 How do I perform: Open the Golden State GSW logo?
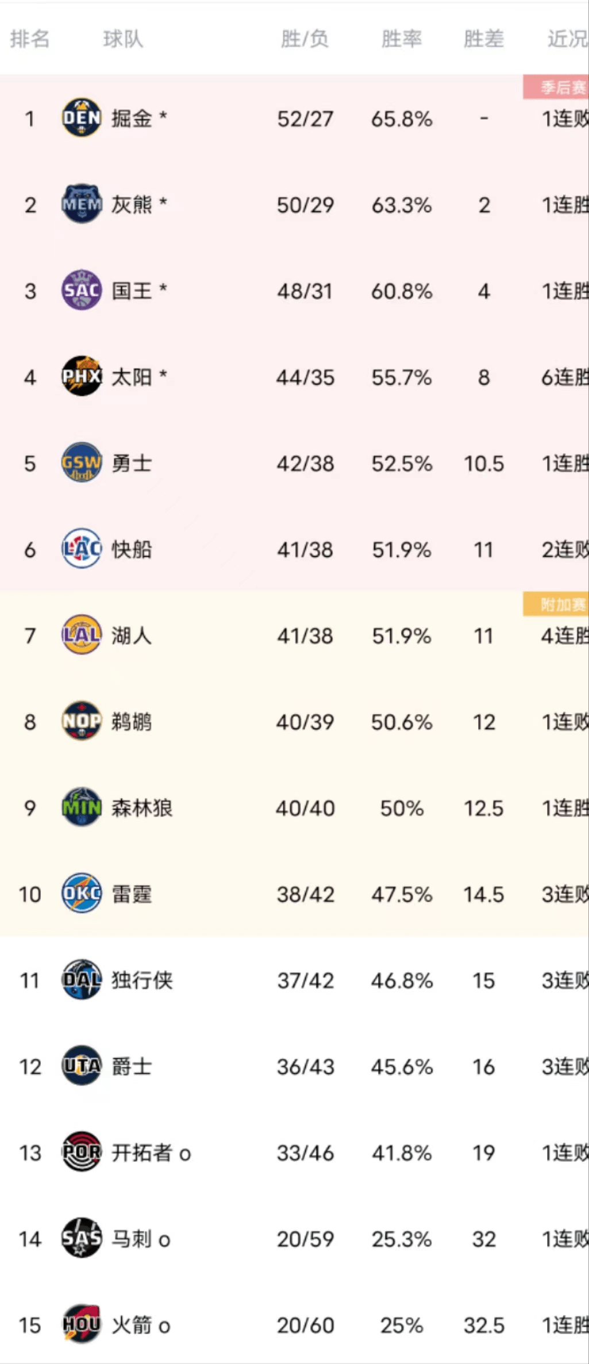pyautogui.click(x=82, y=463)
